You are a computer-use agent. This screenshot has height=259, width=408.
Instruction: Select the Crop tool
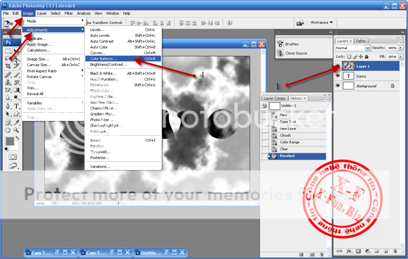tap(8, 66)
